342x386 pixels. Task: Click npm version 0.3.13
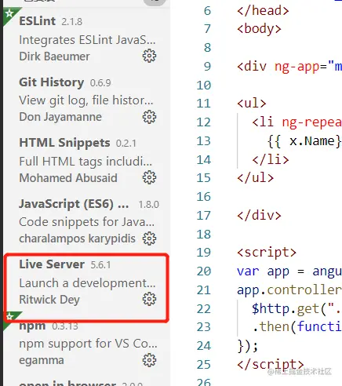(x=65, y=326)
